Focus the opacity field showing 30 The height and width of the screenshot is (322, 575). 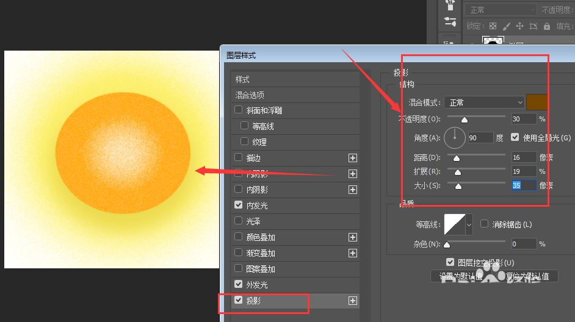524,119
